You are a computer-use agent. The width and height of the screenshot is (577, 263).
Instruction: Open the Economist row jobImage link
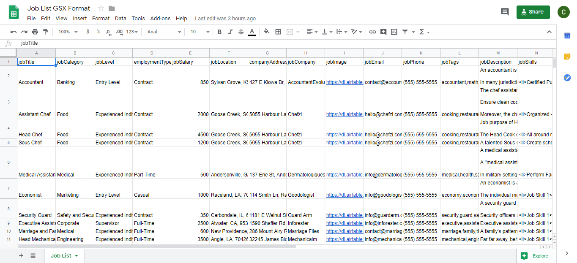click(345, 195)
